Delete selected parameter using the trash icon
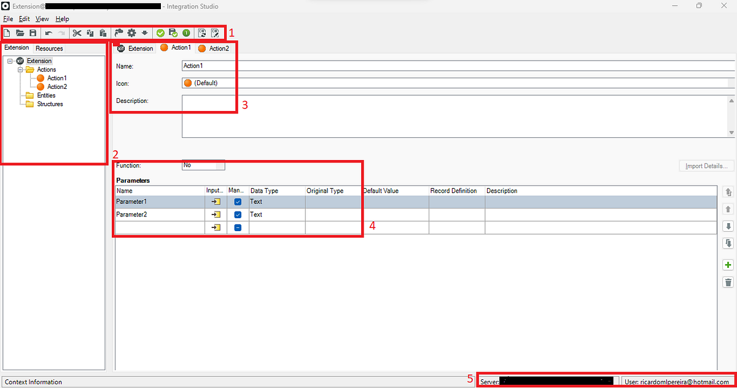 (x=728, y=282)
